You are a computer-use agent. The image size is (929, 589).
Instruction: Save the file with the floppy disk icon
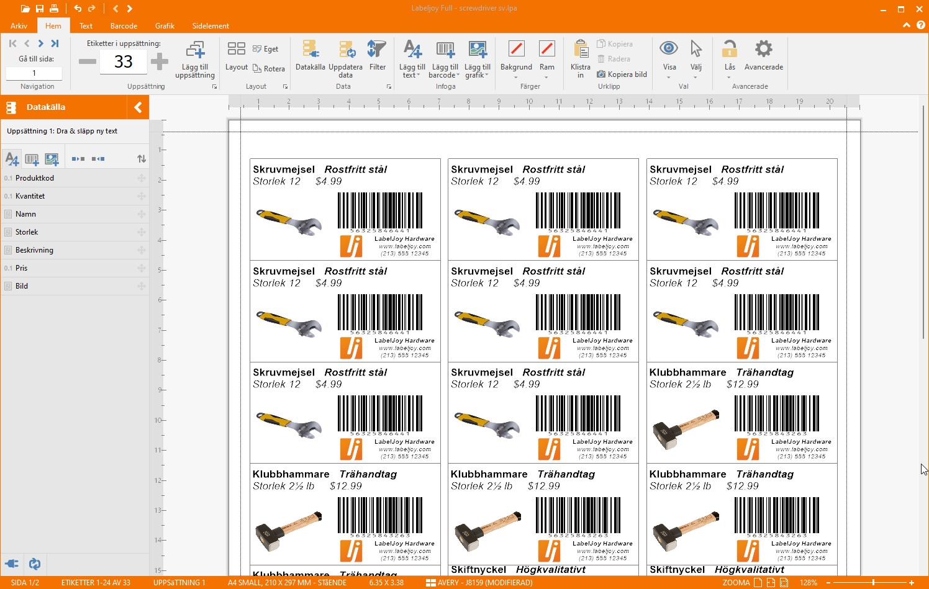pyautogui.click(x=40, y=9)
